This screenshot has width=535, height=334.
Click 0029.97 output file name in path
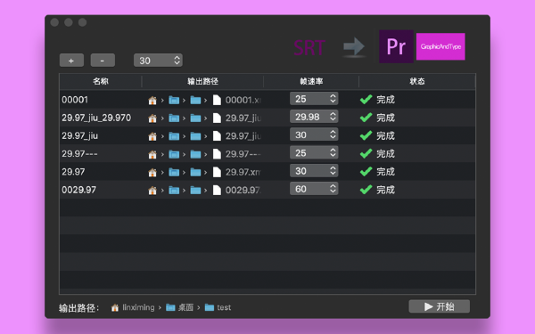pyautogui.click(x=243, y=191)
